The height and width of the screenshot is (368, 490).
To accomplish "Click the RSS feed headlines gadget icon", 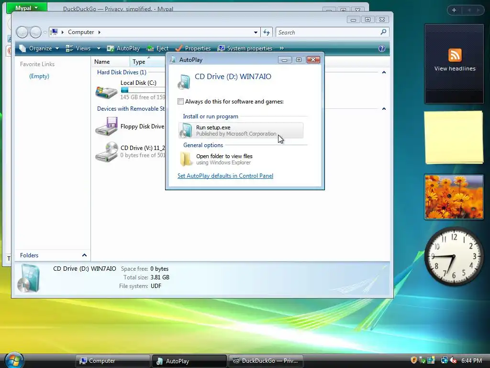I will pyautogui.click(x=455, y=55).
